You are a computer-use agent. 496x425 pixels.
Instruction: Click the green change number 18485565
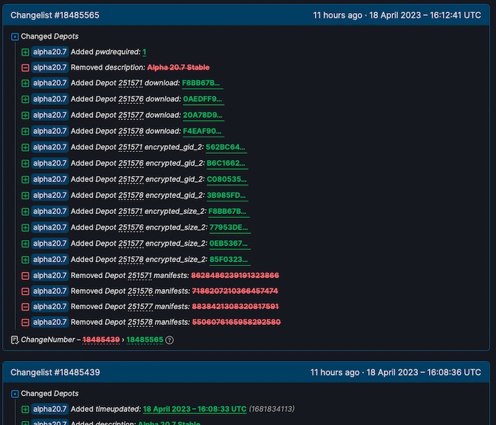(x=144, y=339)
